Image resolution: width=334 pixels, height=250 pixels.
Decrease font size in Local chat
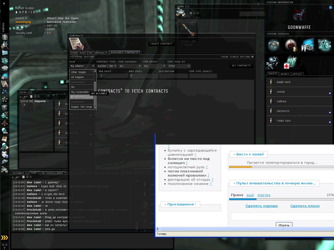click(x=21, y=97)
